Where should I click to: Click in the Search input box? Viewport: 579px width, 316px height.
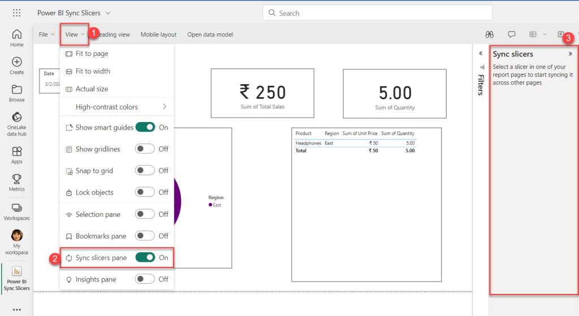point(377,13)
